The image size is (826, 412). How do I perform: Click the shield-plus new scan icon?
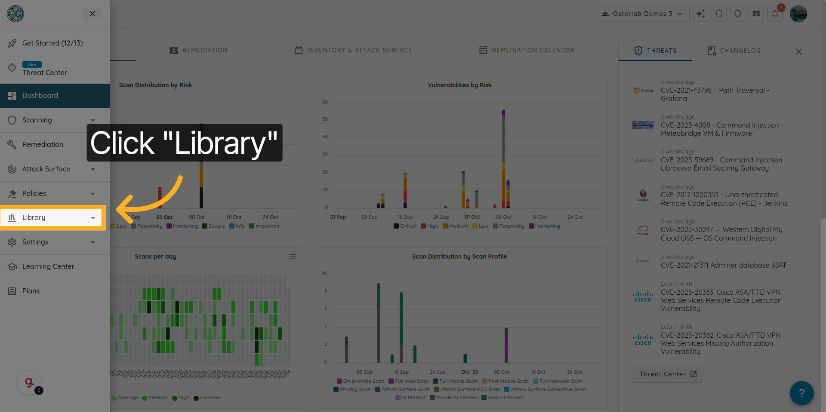pyautogui.click(x=719, y=14)
